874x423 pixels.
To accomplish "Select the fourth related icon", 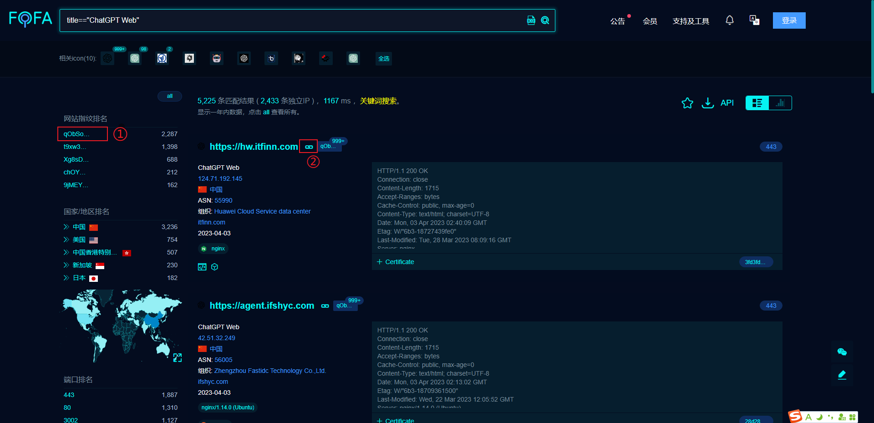I will coord(189,58).
